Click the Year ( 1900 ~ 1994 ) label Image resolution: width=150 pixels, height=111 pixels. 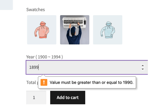[44, 57]
